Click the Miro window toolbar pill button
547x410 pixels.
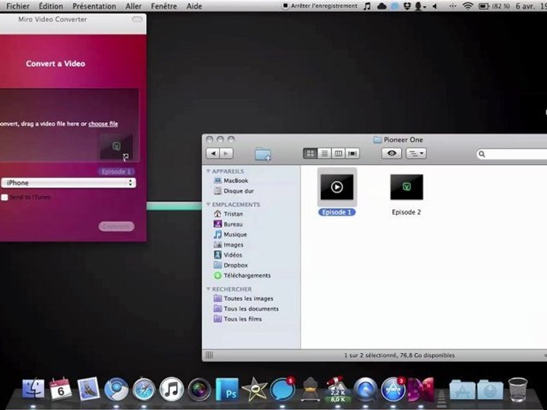coord(137,19)
